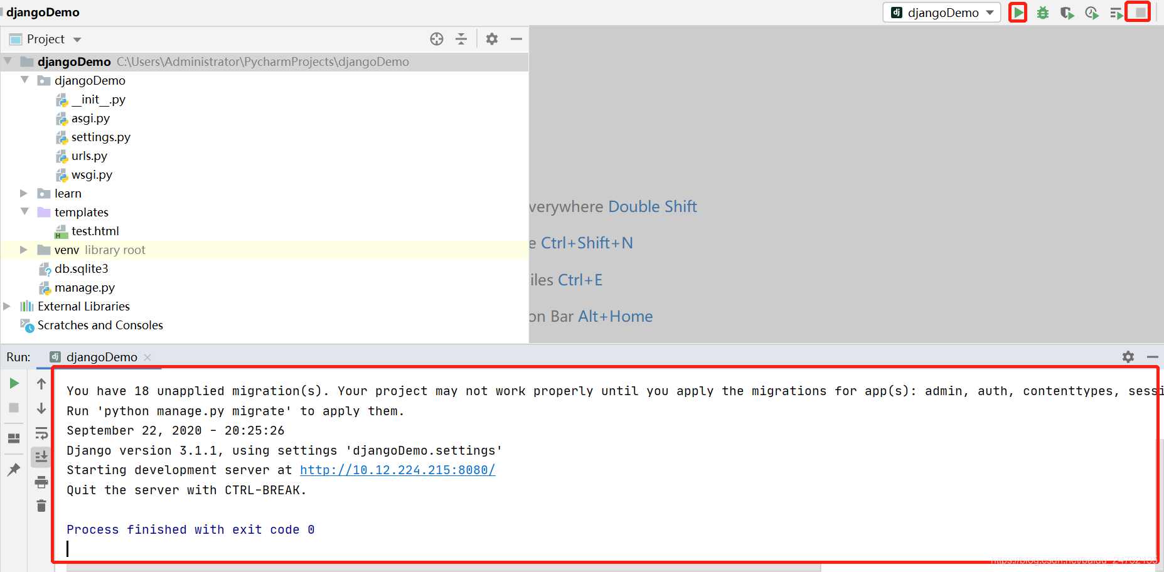Collapse the inner djangoDemo package folder
Image resolution: width=1164 pixels, height=572 pixels.
pos(24,80)
